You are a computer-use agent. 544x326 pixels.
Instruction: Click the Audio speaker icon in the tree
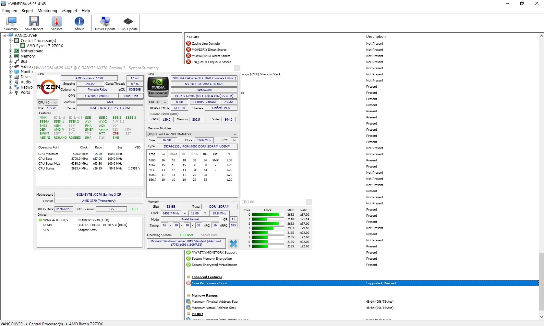pos(17,82)
